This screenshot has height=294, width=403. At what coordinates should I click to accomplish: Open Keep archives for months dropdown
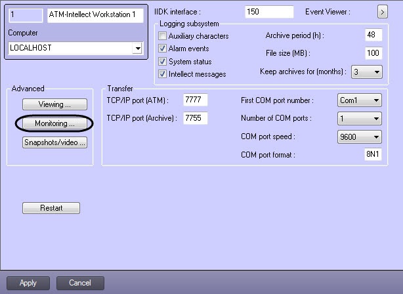coord(367,72)
